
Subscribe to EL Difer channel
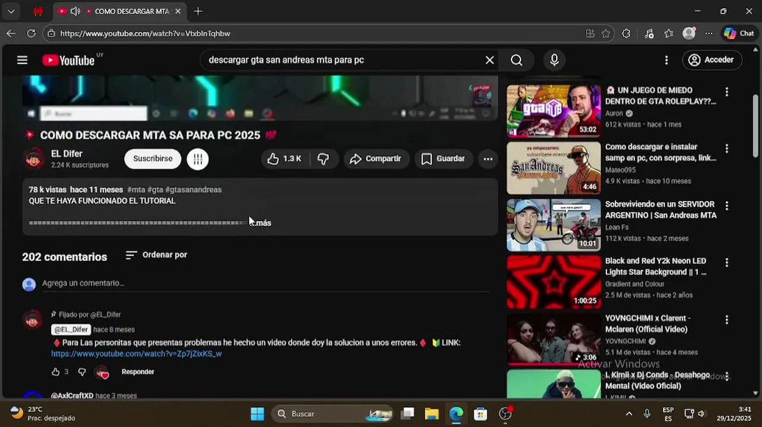153,158
